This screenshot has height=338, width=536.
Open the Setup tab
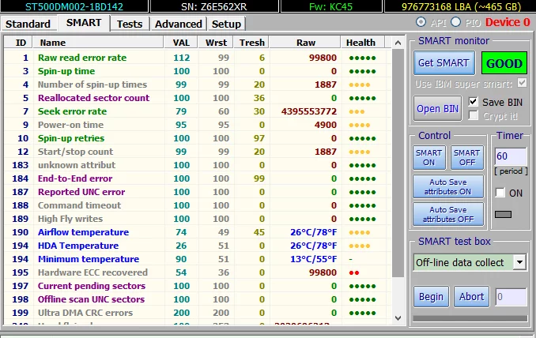227,24
